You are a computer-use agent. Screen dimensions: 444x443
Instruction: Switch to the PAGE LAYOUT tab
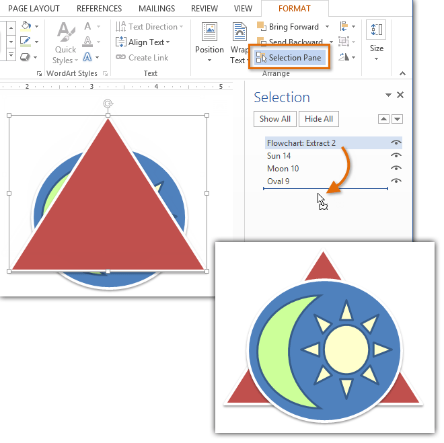pyautogui.click(x=34, y=9)
